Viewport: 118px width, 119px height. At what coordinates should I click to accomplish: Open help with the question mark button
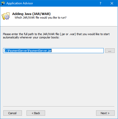(100, 3)
